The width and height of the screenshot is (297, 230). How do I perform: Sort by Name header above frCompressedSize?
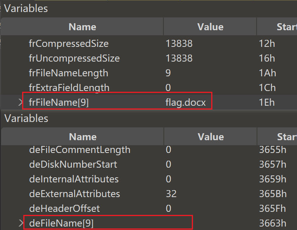coord(82,27)
